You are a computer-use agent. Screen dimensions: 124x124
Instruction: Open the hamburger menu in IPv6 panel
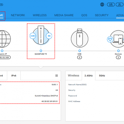pyautogui.click(x=57, y=76)
